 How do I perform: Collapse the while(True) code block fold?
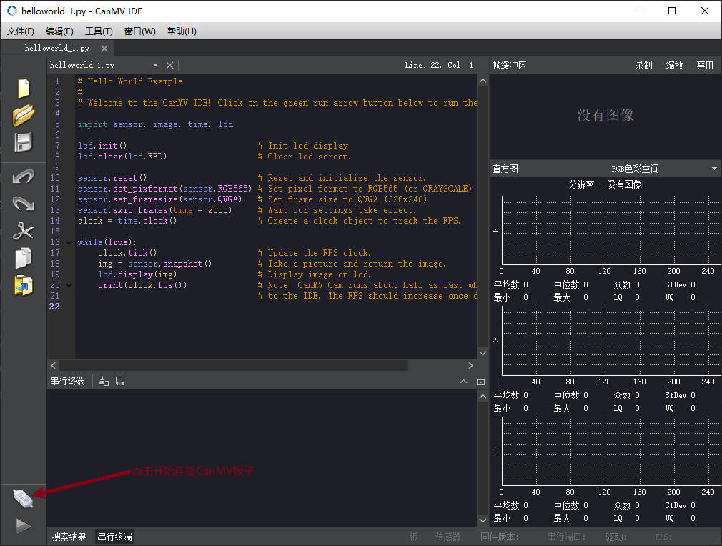point(69,242)
